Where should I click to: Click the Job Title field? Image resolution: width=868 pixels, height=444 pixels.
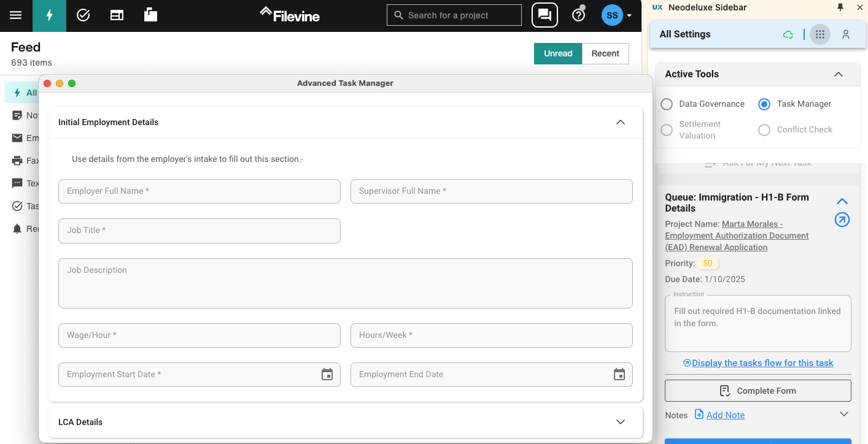(x=200, y=231)
